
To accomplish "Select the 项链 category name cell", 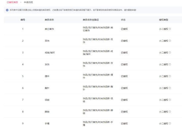I will [x=47, y=100].
